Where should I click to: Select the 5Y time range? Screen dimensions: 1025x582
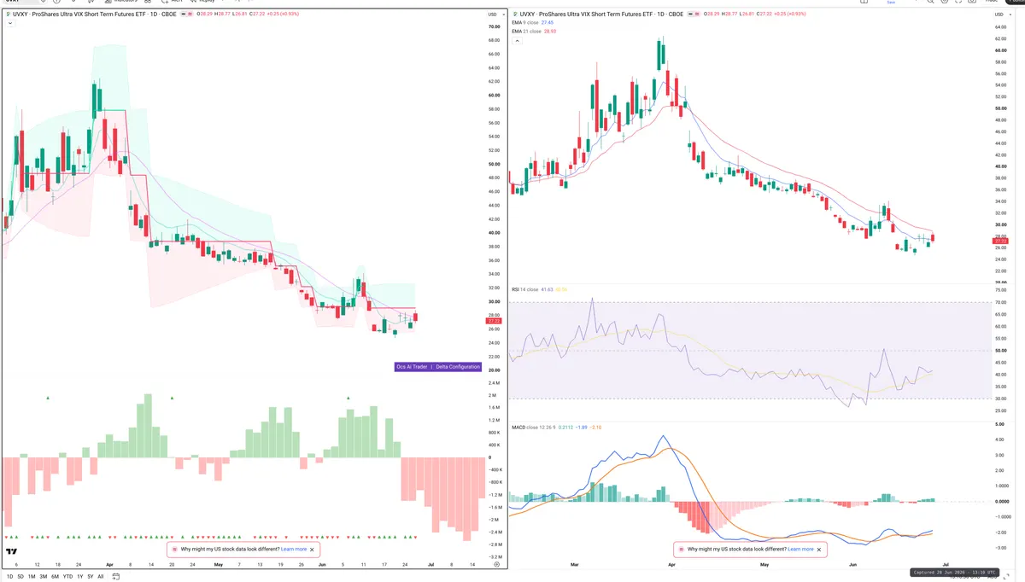tap(91, 577)
